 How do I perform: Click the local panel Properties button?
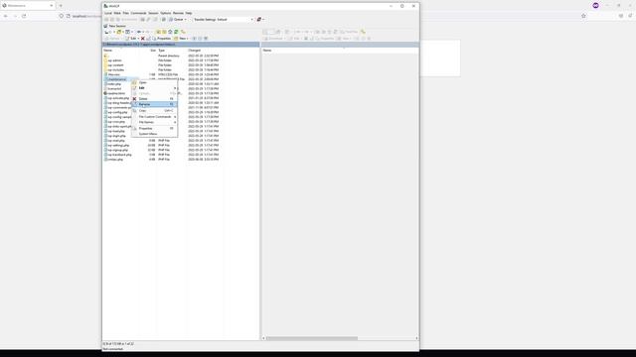(x=161, y=39)
